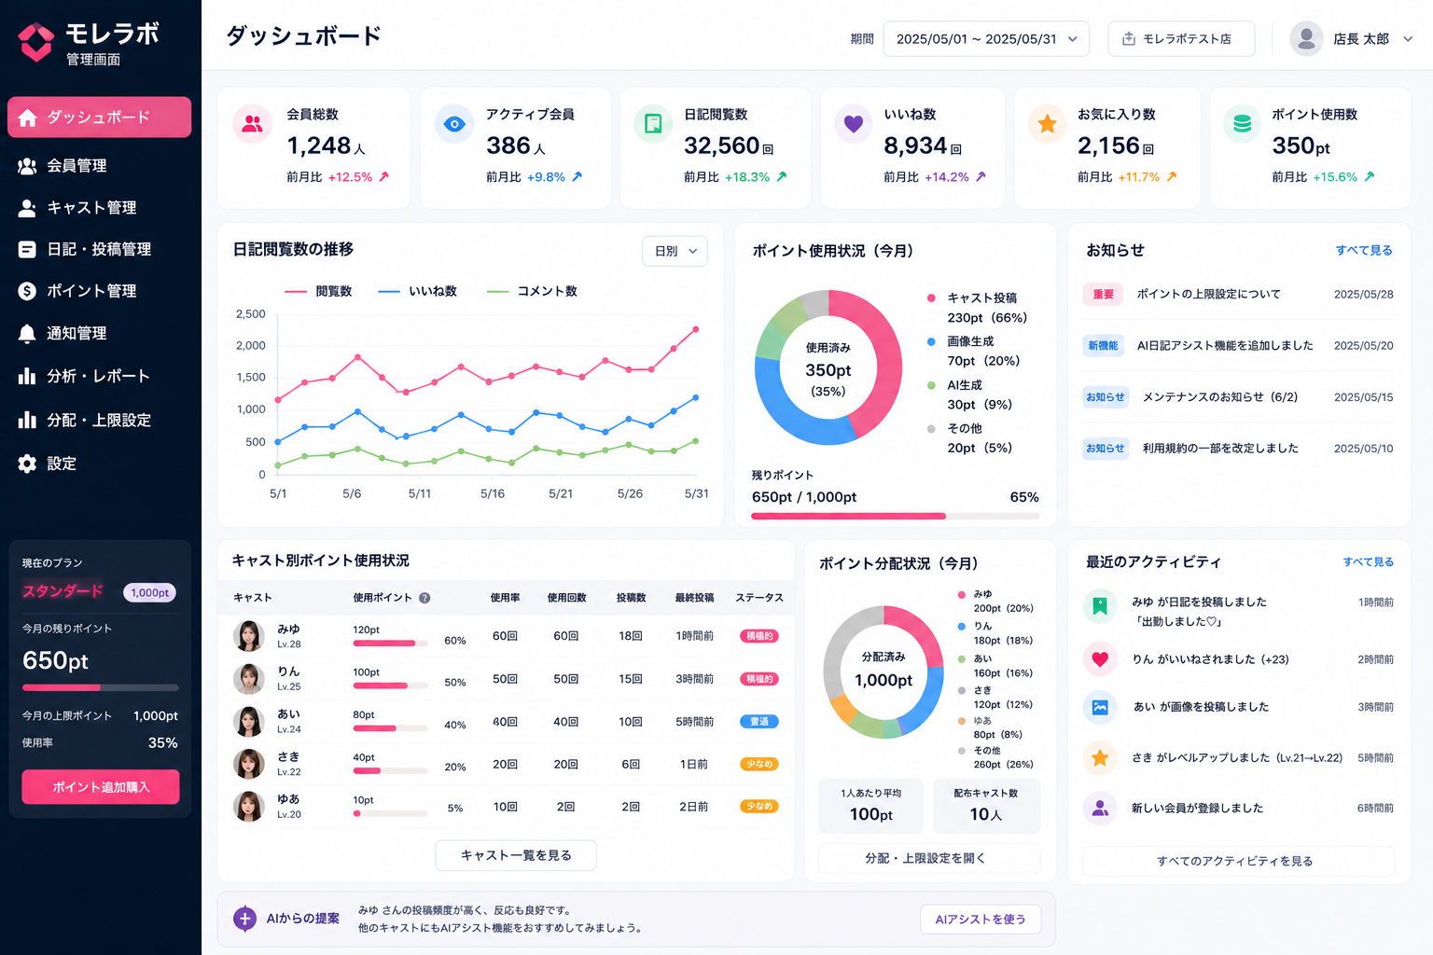Screen dimensions: 1433x955
Task: Click the bell icon for 通知管理
Action: (27, 334)
